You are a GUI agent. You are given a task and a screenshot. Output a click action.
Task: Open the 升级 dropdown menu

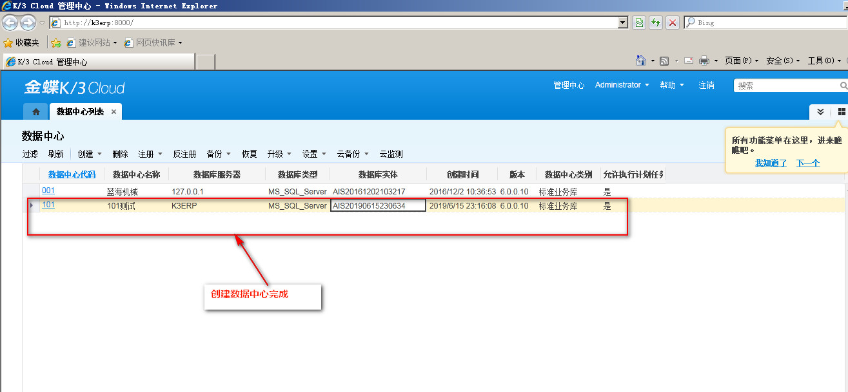click(279, 154)
